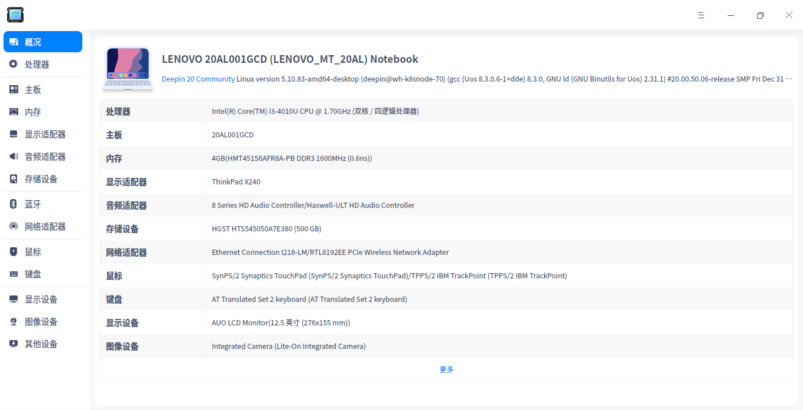The width and height of the screenshot is (803, 410).
Task: Click the 音频适配器 row header in table
Action: [x=126, y=206]
